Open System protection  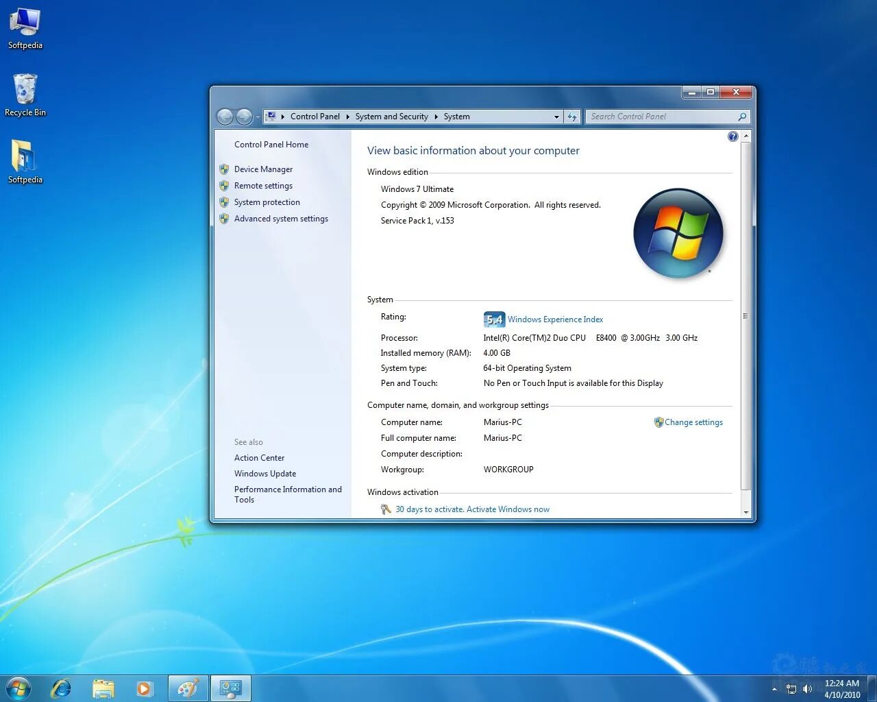(267, 202)
